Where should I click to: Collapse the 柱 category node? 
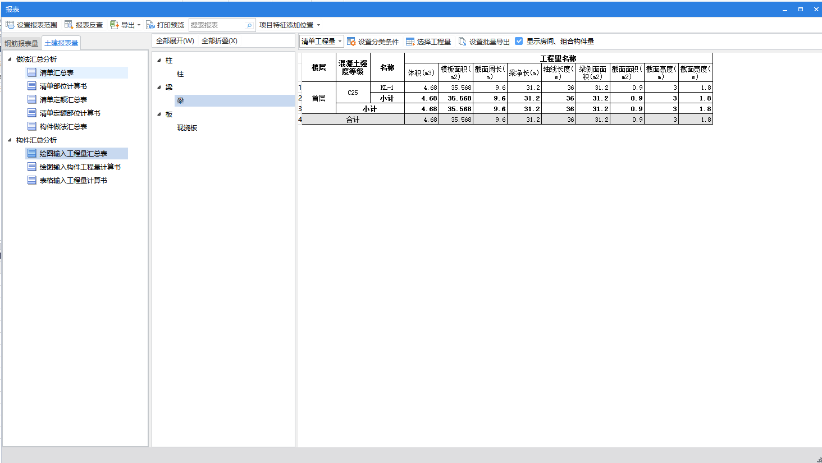click(159, 60)
